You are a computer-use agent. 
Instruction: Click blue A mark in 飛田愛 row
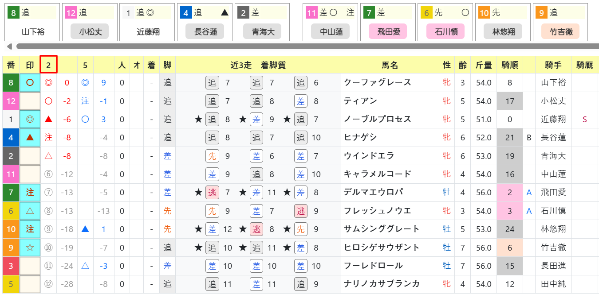tap(529, 192)
